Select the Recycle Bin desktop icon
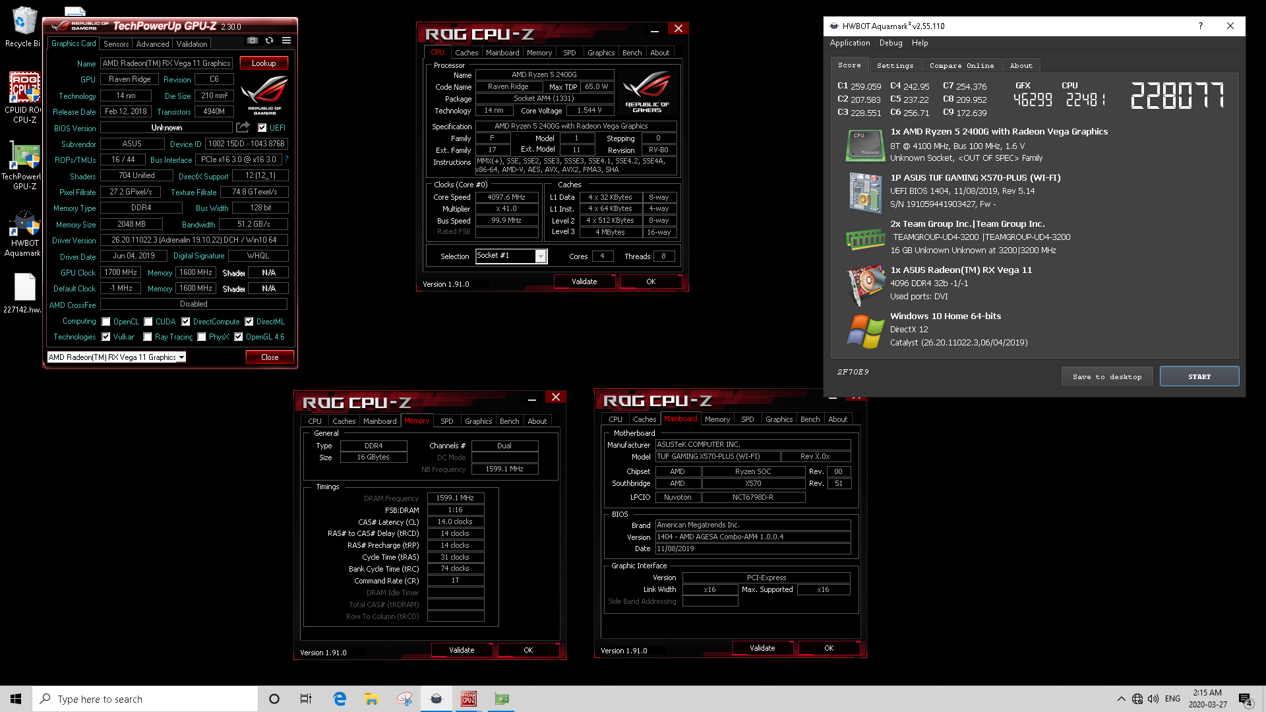Screen dimensions: 1266x712 tap(23, 27)
